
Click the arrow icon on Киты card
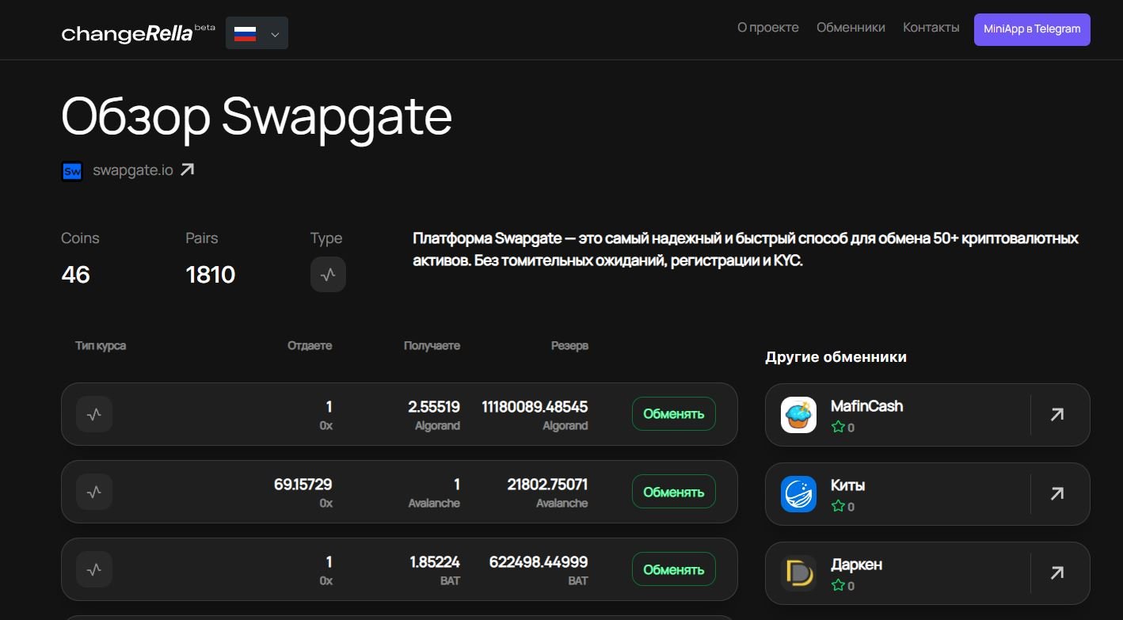pos(1057,494)
